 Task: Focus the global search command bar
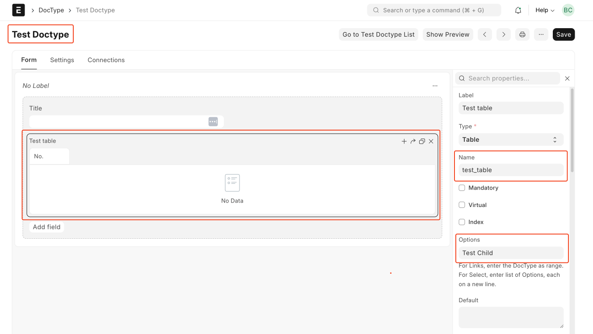click(434, 10)
